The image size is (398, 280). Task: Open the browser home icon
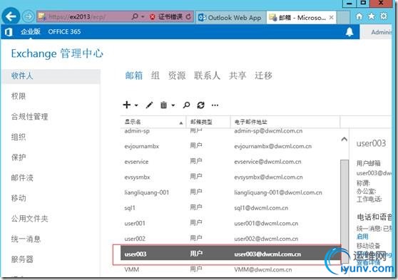point(359,16)
